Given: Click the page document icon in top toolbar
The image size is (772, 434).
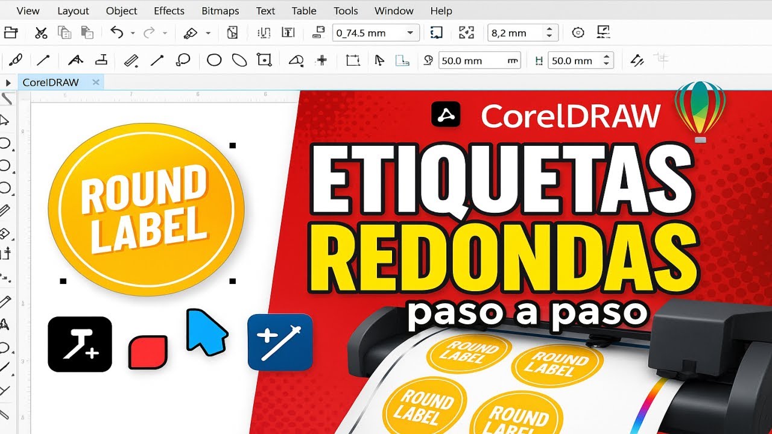Looking at the screenshot, I should pos(233,33).
